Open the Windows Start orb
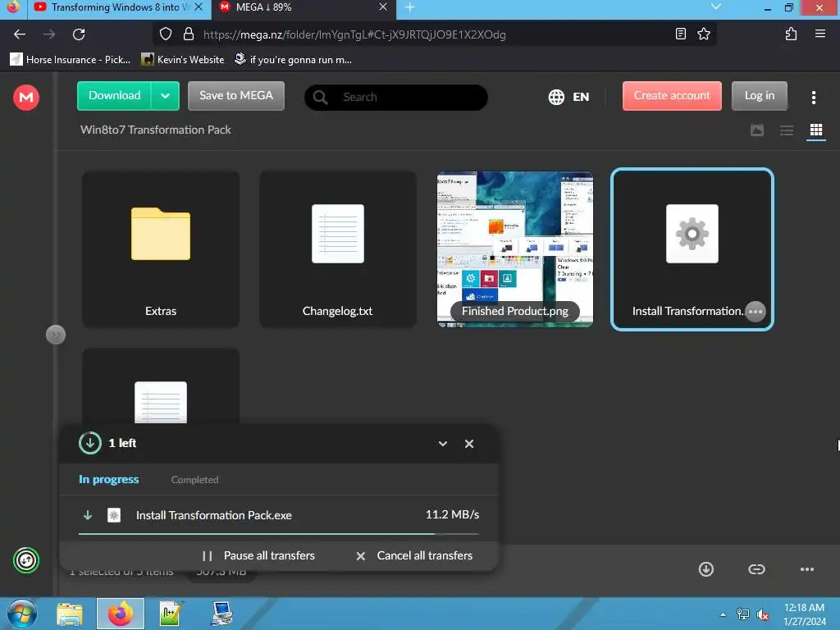The image size is (840, 630). [x=22, y=614]
